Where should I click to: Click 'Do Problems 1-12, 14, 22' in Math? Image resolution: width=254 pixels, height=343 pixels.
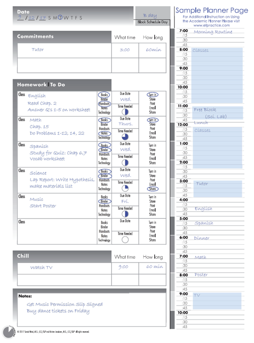coord(57,133)
